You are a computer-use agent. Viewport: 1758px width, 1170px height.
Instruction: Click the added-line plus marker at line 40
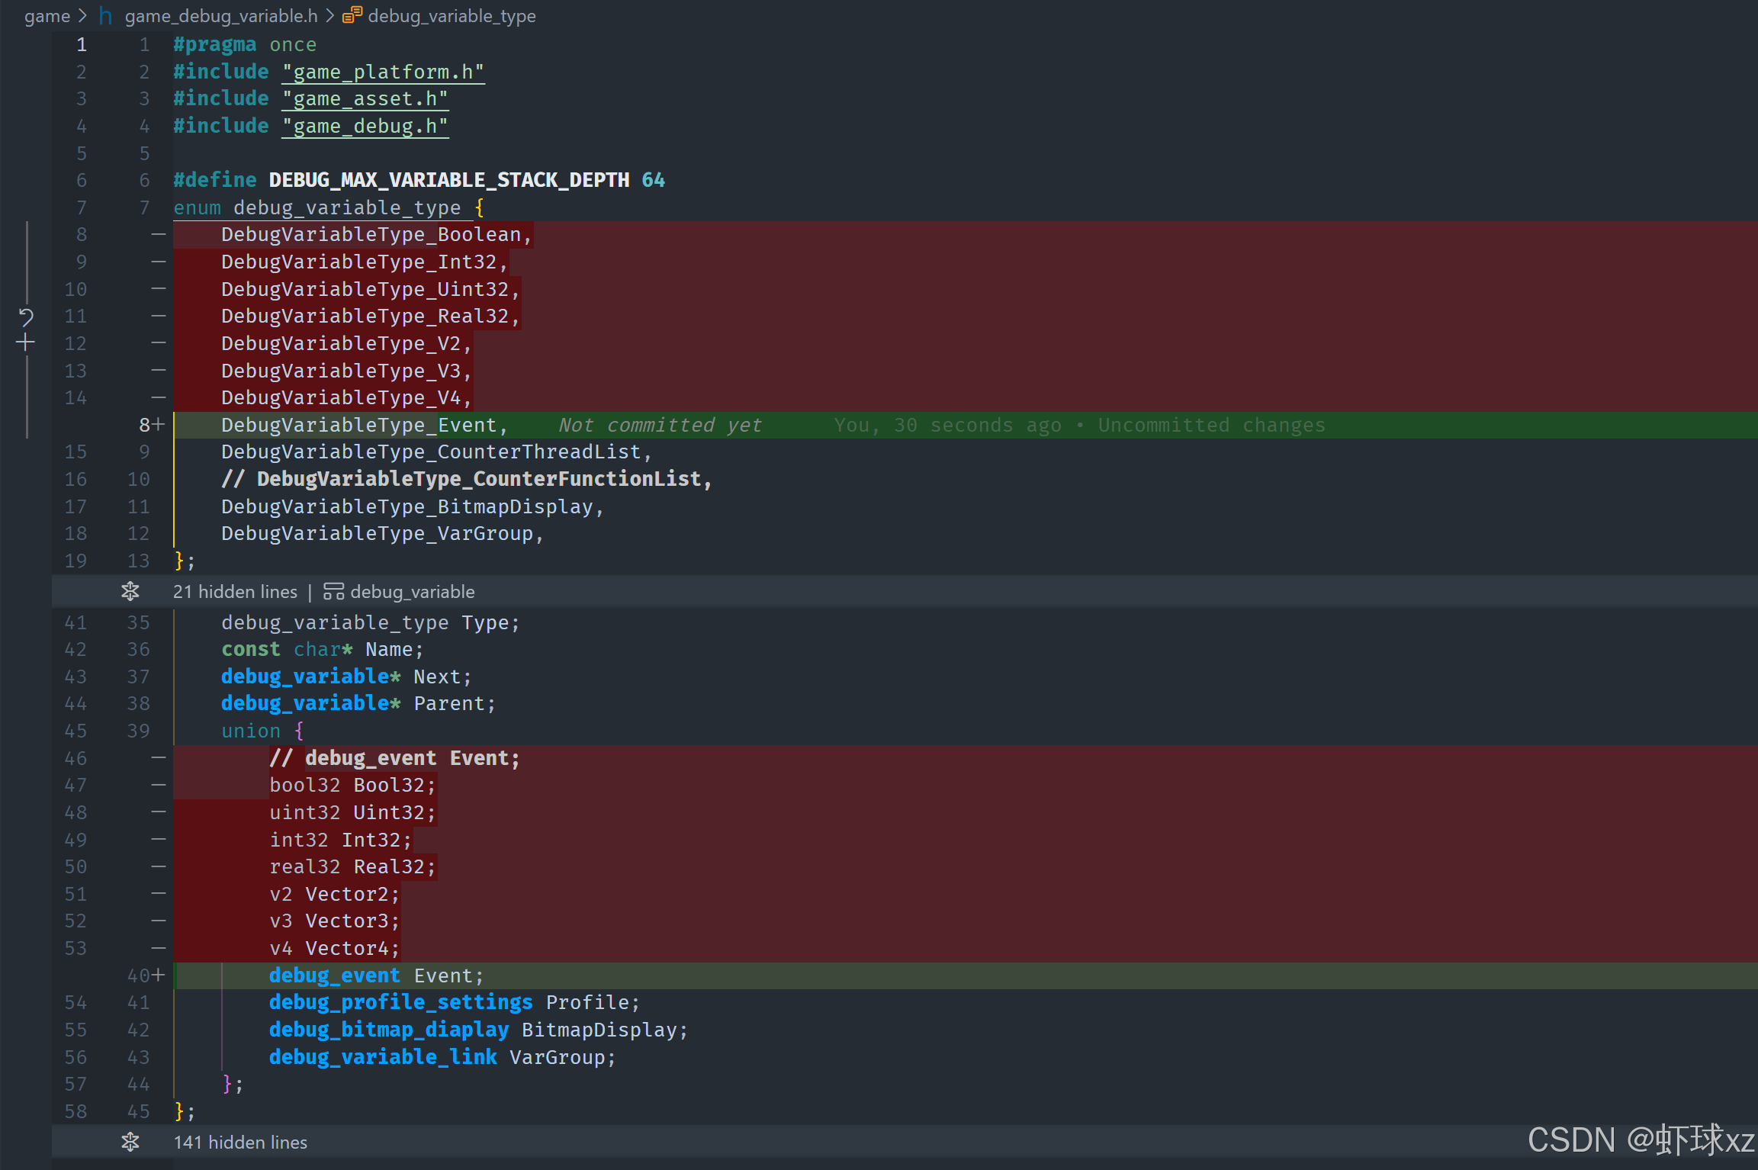[158, 976]
